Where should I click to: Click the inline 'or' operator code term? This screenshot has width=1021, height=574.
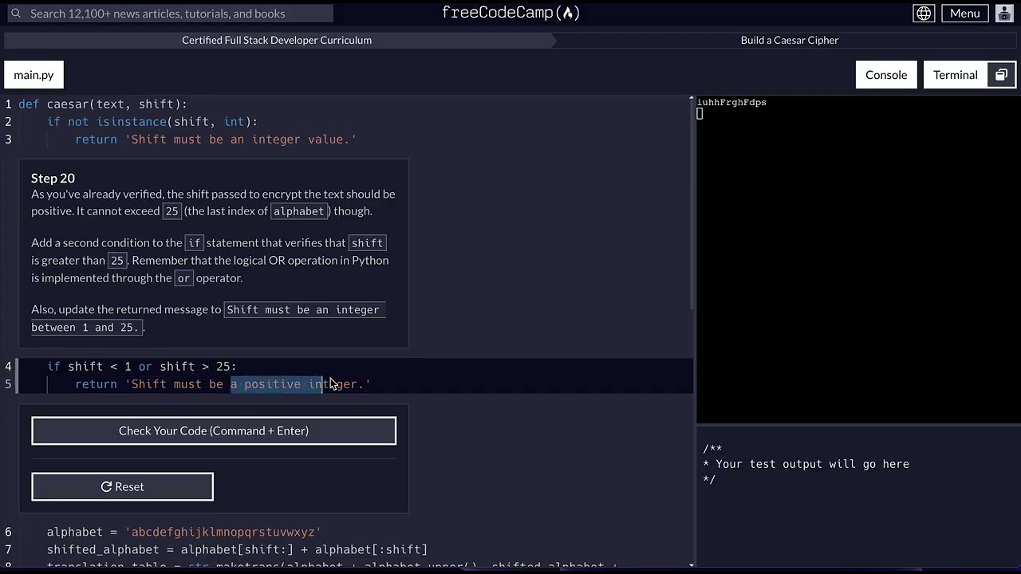(x=183, y=278)
